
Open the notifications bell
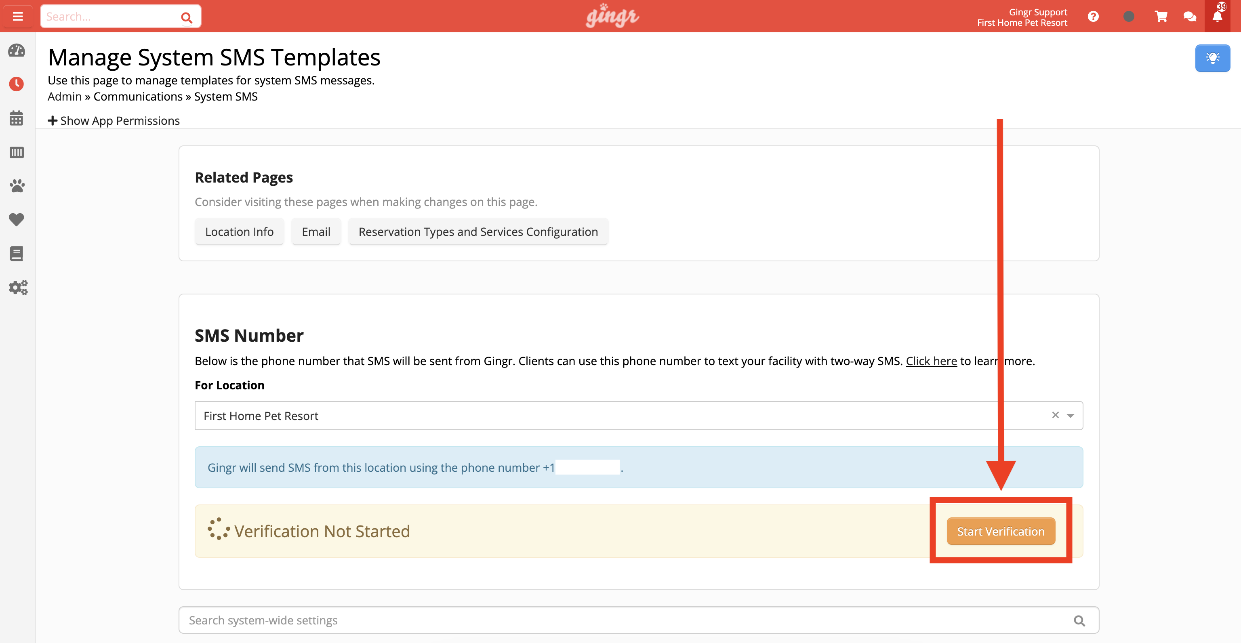click(x=1218, y=16)
